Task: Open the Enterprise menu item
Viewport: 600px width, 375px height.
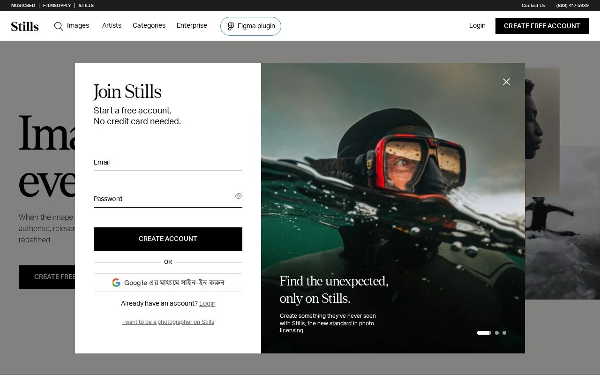Action: coord(192,26)
